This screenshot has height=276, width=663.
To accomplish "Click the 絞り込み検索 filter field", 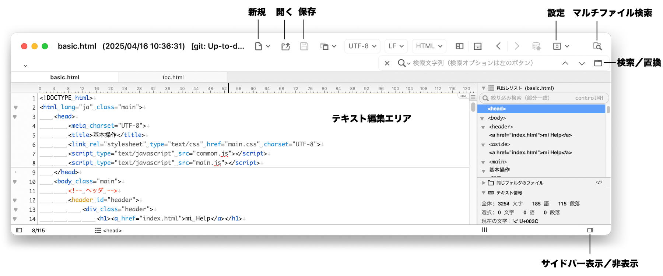I will coord(530,98).
